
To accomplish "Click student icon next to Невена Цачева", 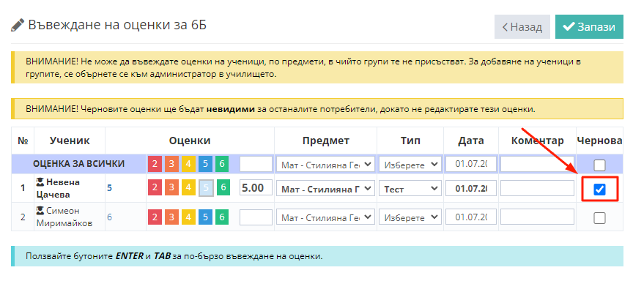I will coord(40,181).
